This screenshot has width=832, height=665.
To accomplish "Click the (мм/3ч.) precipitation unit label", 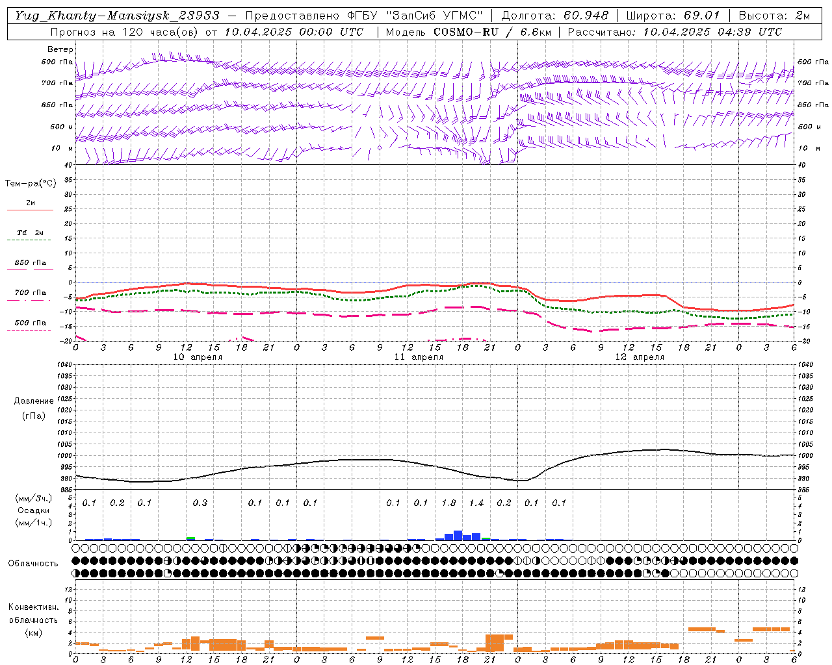I will click(34, 499).
